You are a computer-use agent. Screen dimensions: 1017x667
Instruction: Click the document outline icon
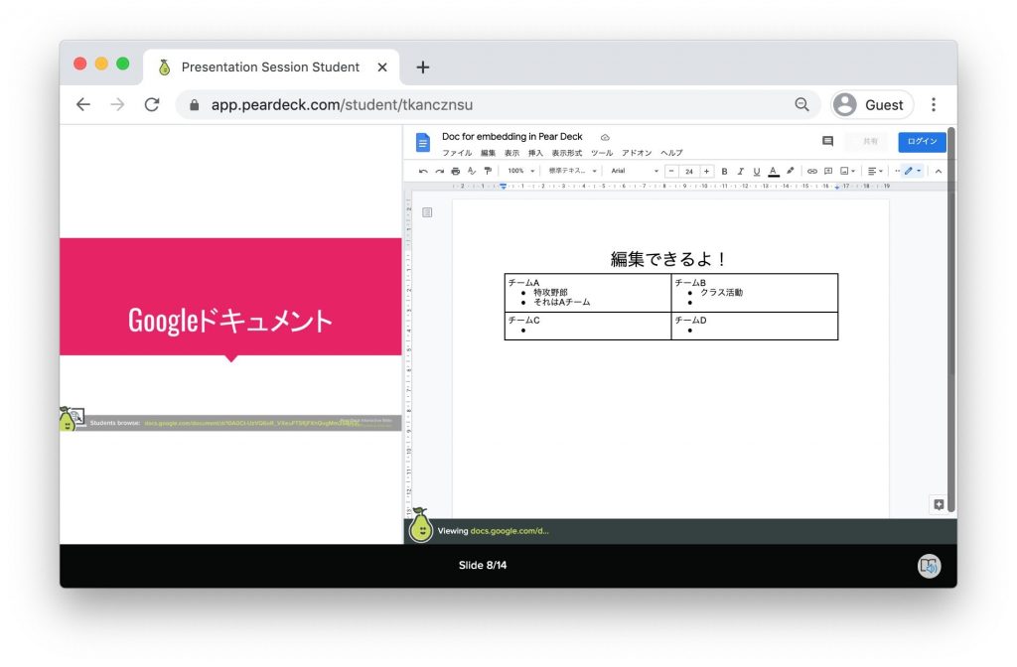click(x=427, y=212)
